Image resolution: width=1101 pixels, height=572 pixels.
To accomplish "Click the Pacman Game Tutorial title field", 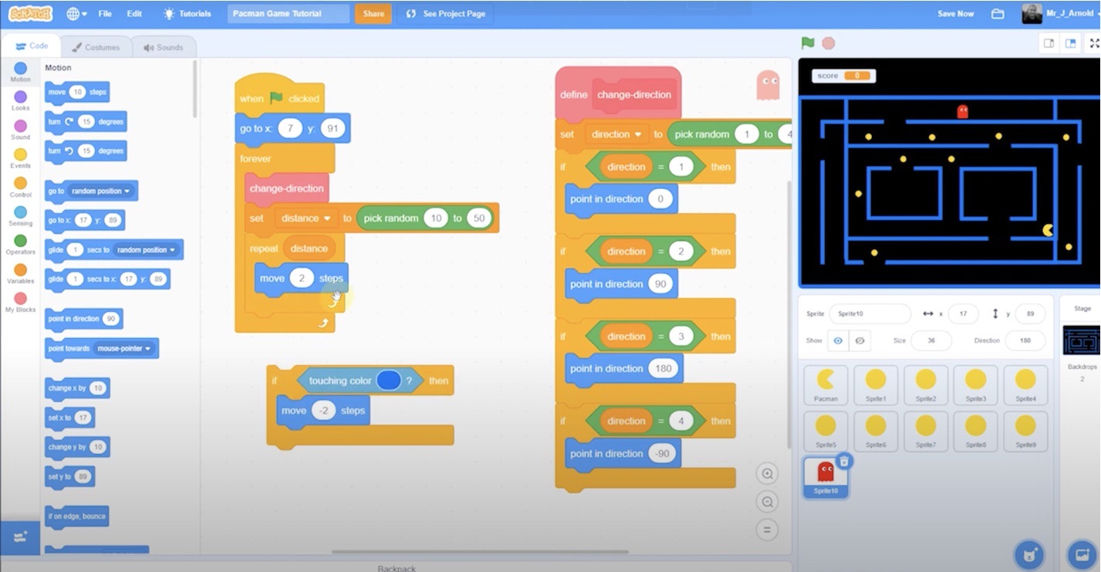I will 289,14.
